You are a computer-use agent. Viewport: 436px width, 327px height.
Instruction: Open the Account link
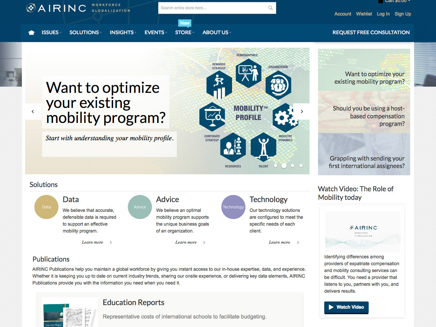pyautogui.click(x=343, y=14)
